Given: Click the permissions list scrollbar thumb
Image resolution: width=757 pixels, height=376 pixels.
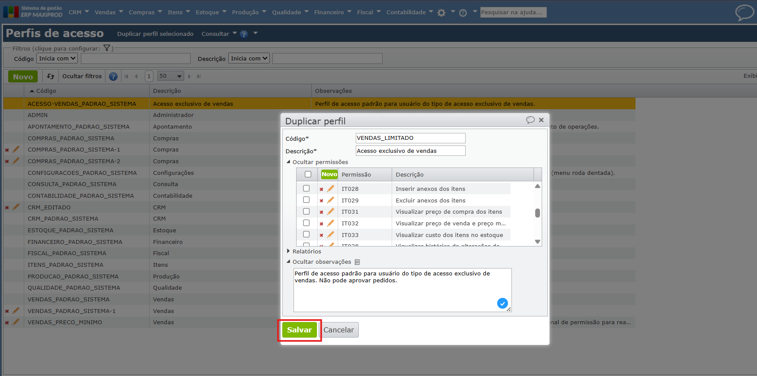Looking at the screenshot, I should (537, 213).
